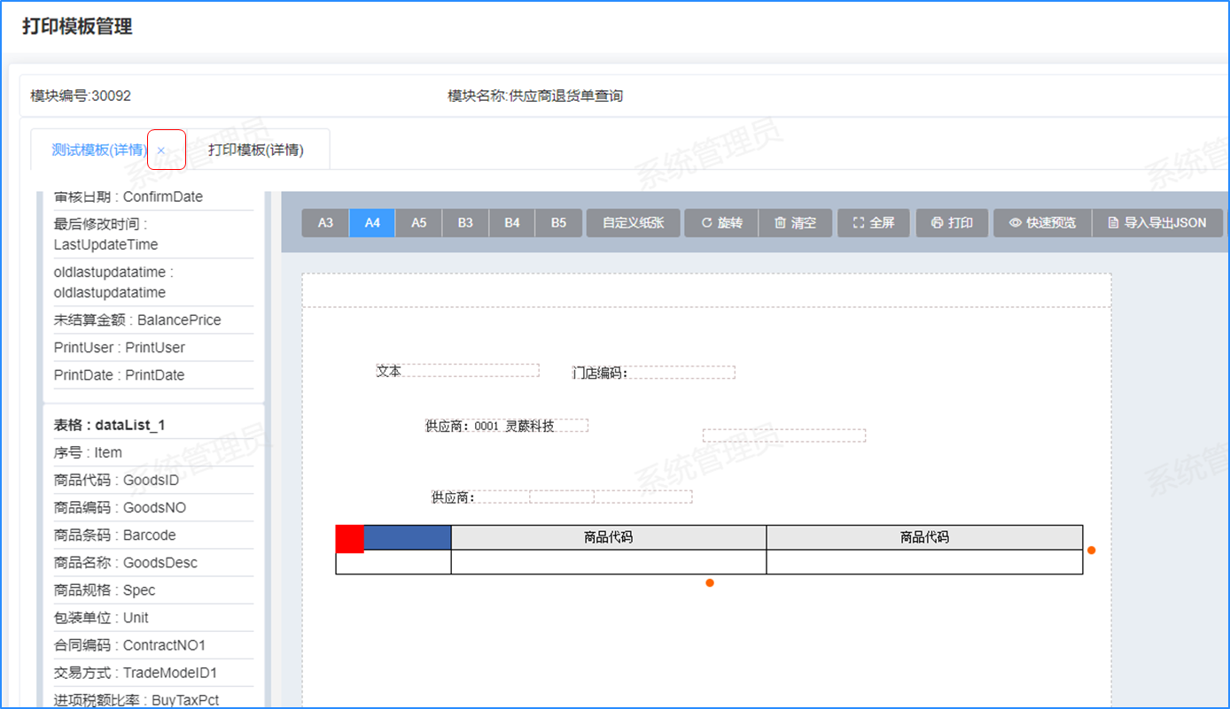Image resolution: width=1230 pixels, height=709 pixels.
Task: Click the 模块编号:30092 label
Action: [x=81, y=96]
